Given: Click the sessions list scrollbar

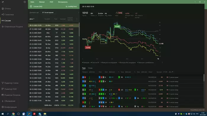Looking at the screenshot, I should pyautogui.click(x=79, y=29).
